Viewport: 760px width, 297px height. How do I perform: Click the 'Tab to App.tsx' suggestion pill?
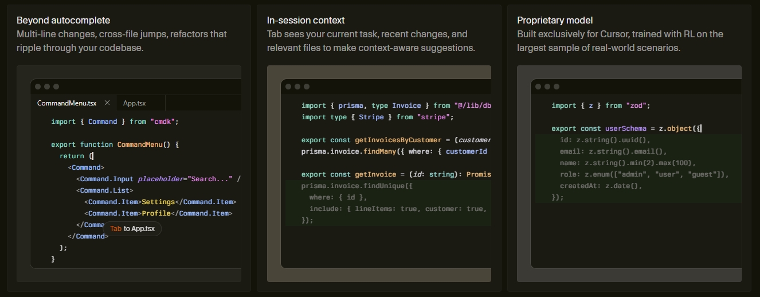[x=132, y=229]
